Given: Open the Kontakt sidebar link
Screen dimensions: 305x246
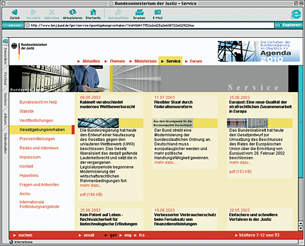Looking at the screenshot, I should [26, 166].
